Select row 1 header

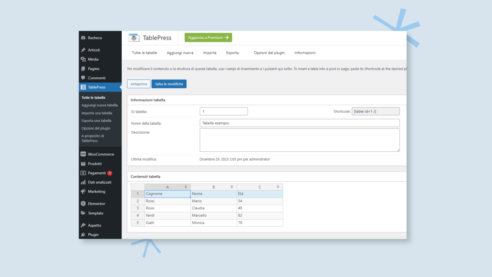pos(138,194)
